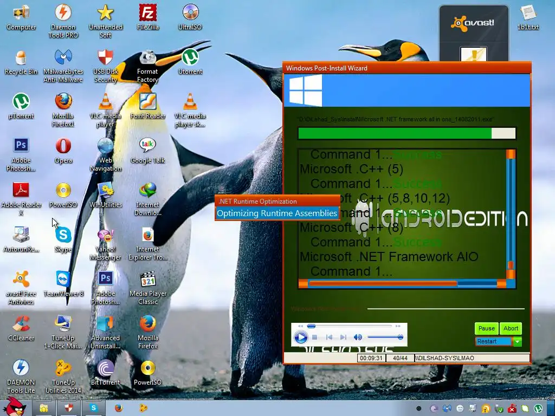Screen dimensions: 555x416
Task: Skip to previous track in player
Action: point(329,337)
